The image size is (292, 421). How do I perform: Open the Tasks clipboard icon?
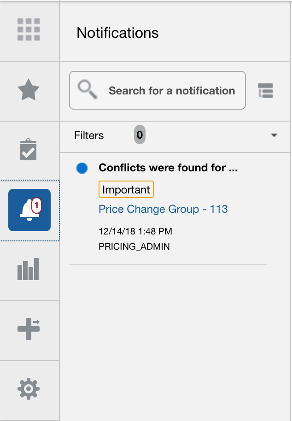coord(29,150)
